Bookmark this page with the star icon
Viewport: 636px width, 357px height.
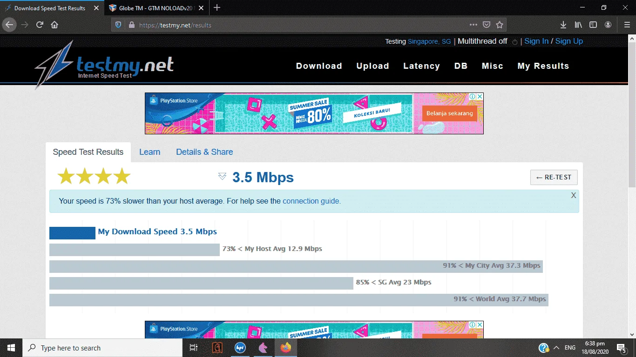[x=500, y=25]
